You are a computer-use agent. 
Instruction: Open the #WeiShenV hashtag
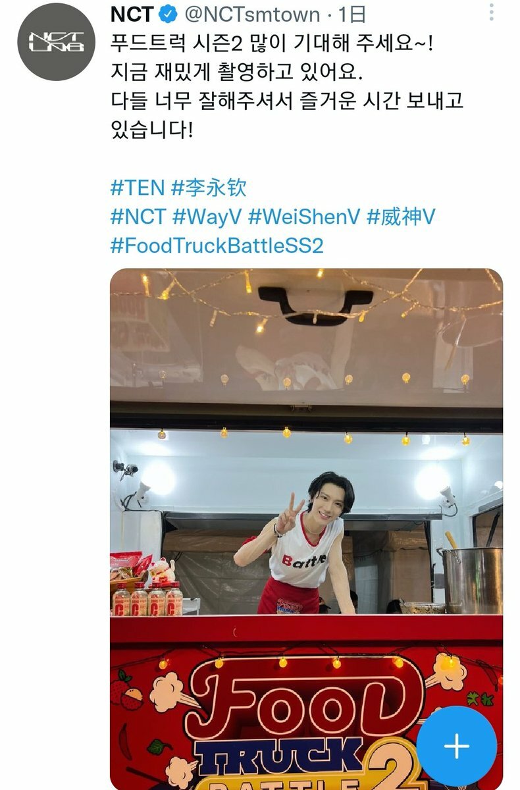pos(304,217)
